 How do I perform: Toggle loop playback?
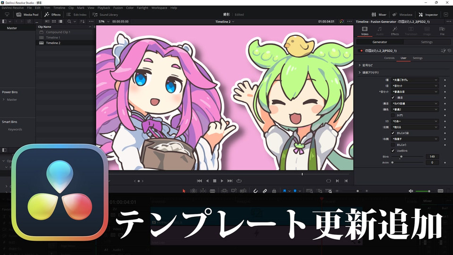pyautogui.click(x=239, y=181)
